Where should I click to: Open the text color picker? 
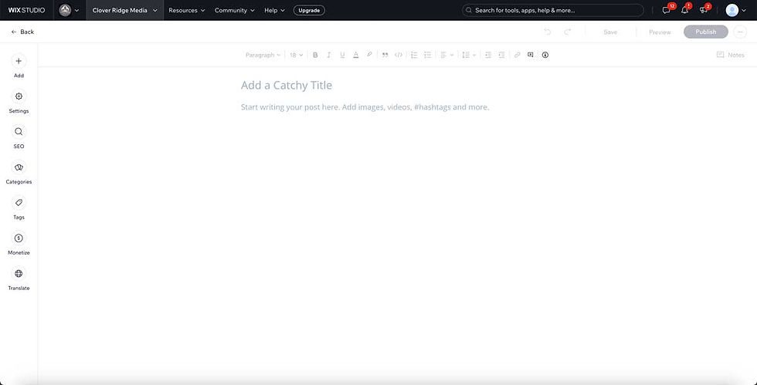coord(356,55)
